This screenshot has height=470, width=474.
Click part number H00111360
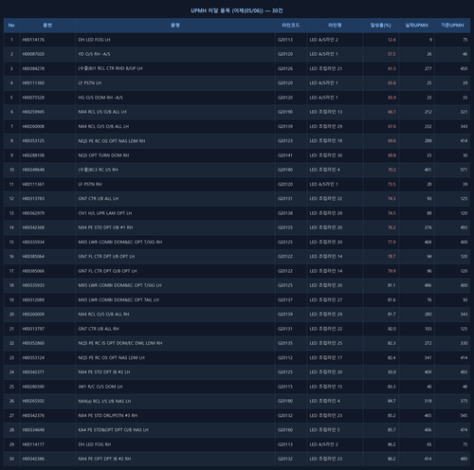click(x=33, y=83)
